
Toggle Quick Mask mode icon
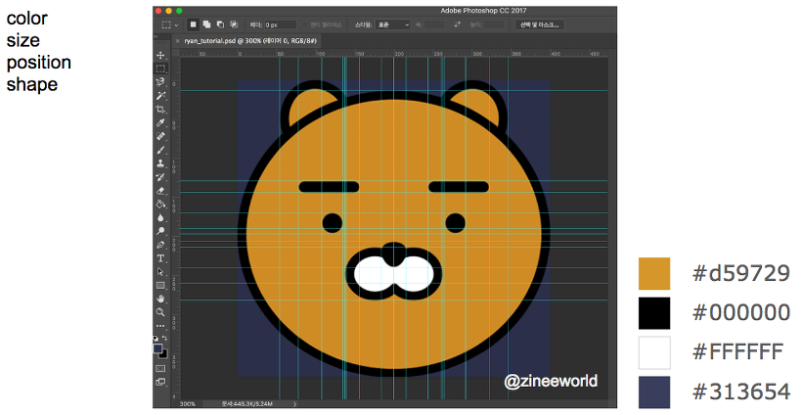160,368
